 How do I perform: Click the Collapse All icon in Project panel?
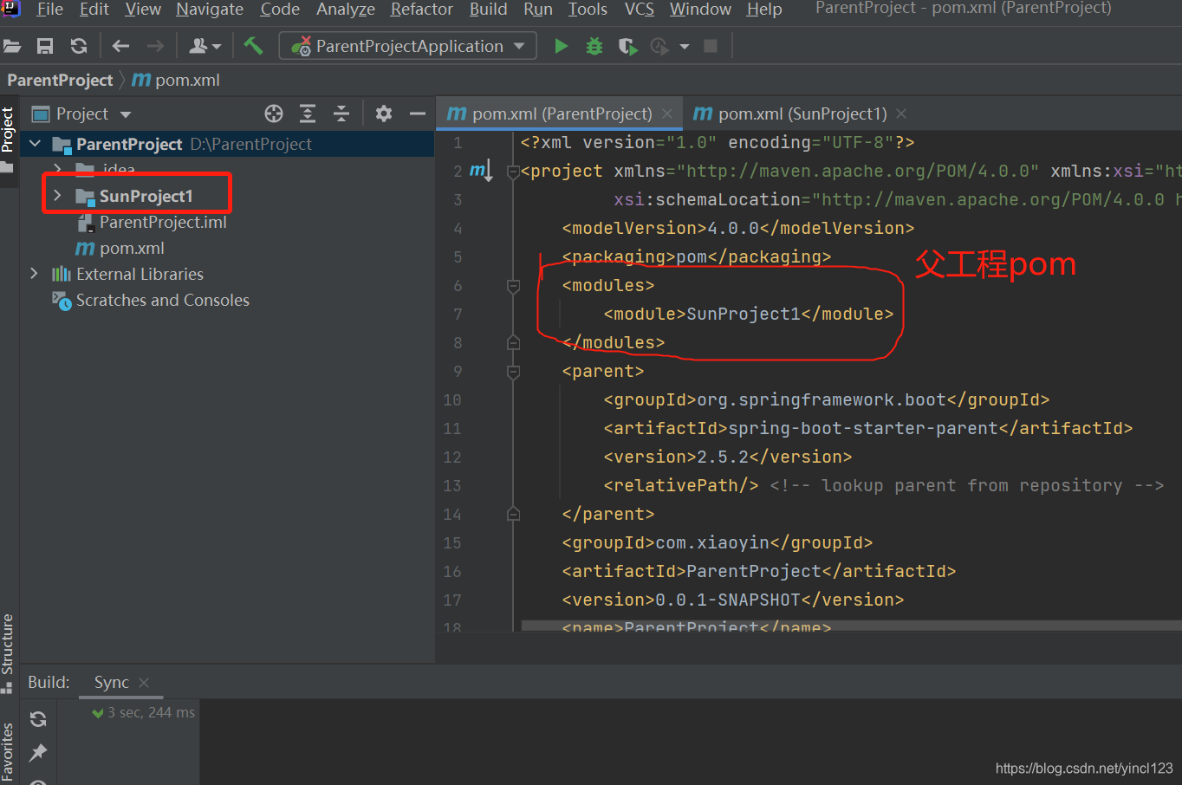click(341, 114)
